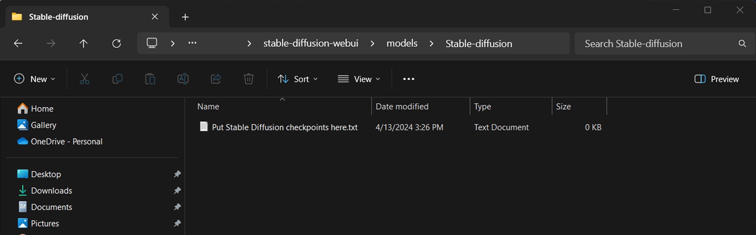Minimize the File Explorer window
Screen dimensions: 756x235
(676, 10)
